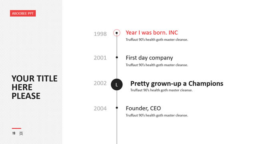
Task: Click the red line above the page number
Action: coord(16,128)
